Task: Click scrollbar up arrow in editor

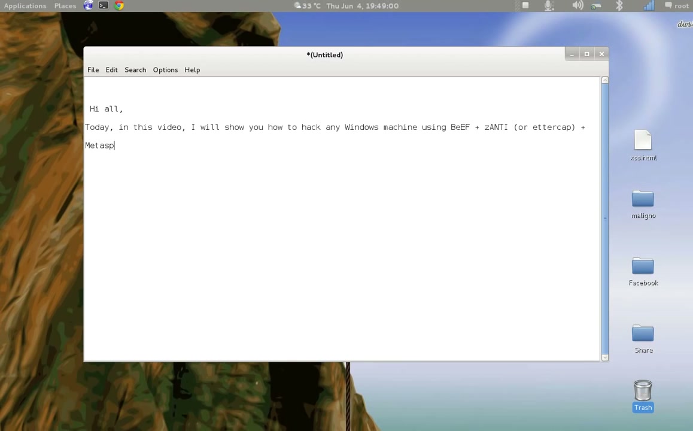Action: [605, 80]
